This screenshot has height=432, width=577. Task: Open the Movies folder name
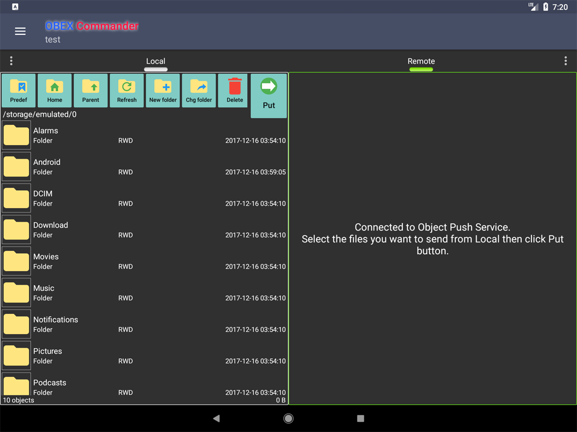(x=46, y=256)
